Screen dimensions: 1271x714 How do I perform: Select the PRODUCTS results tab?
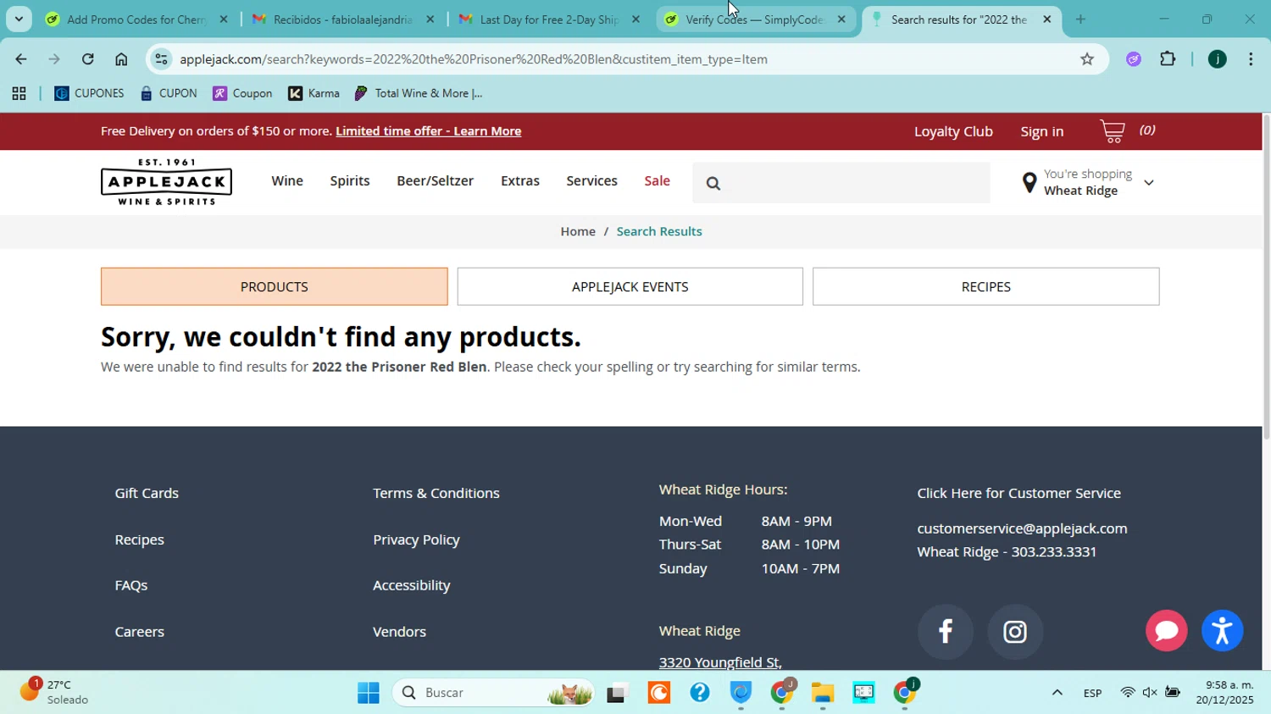pos(274,287)
